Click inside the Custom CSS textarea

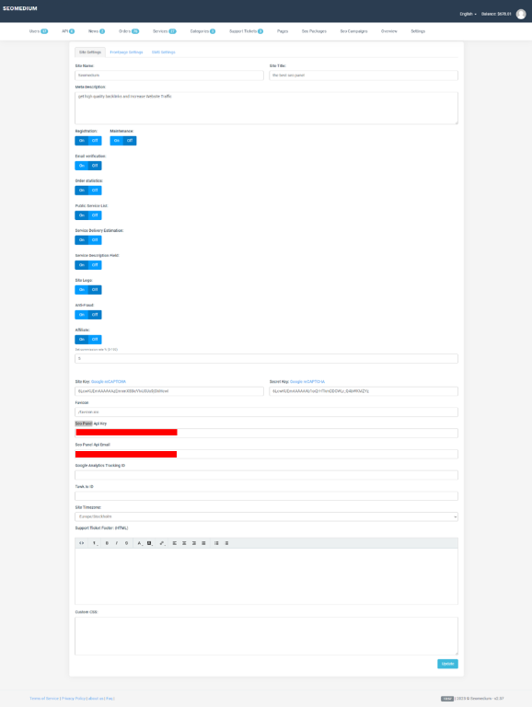[266, 636]
